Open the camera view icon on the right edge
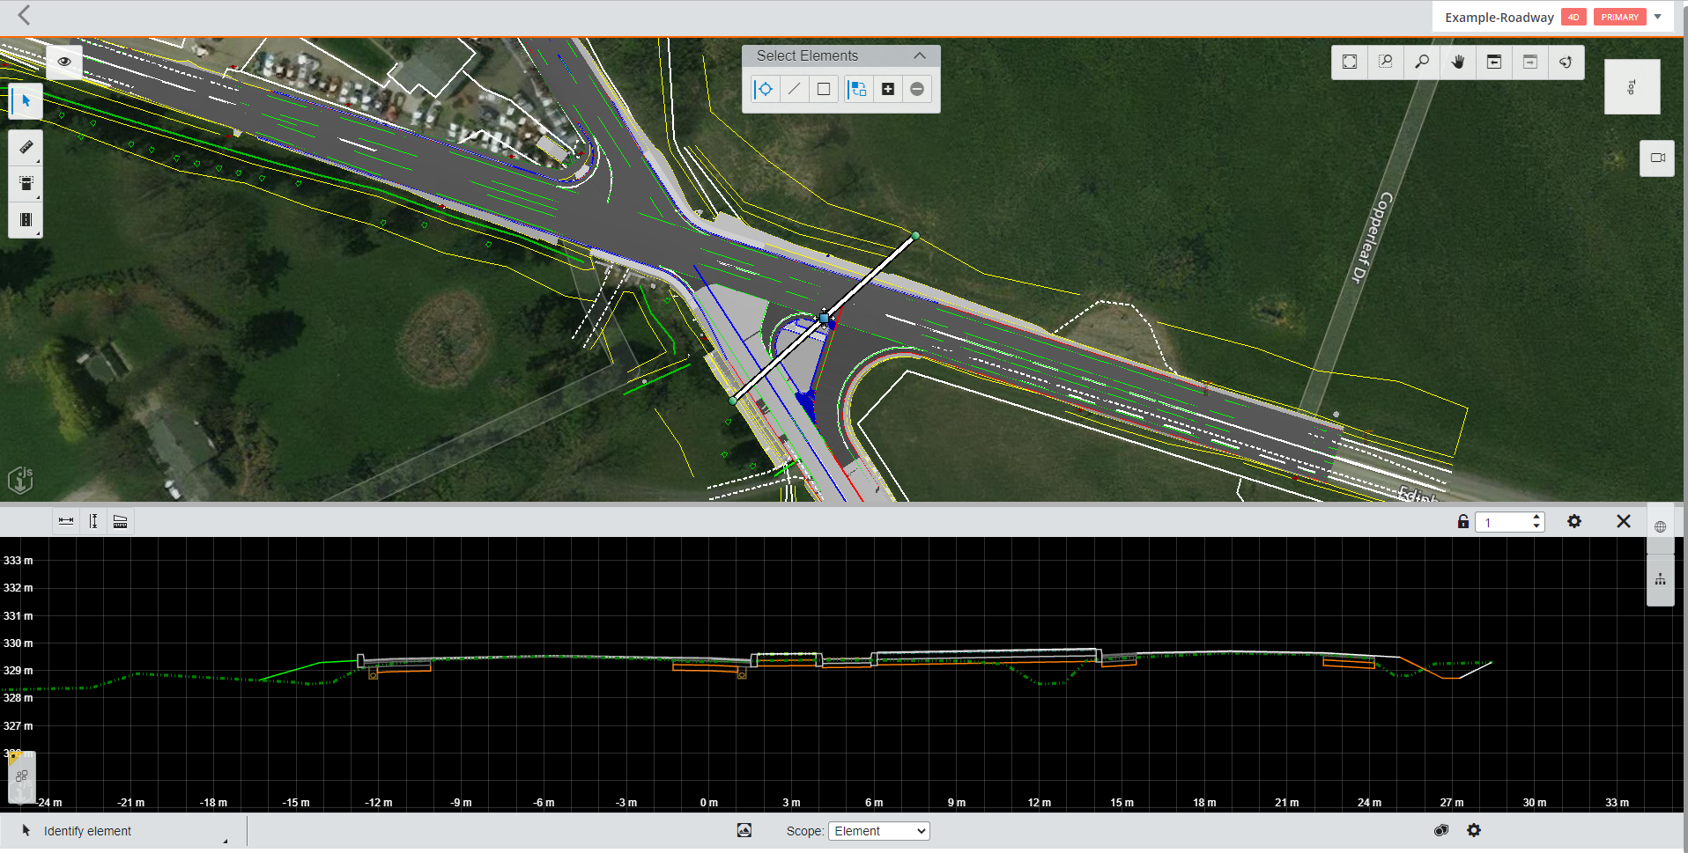The width and height of the screenshot is (1688, 853). [1657, 158]
